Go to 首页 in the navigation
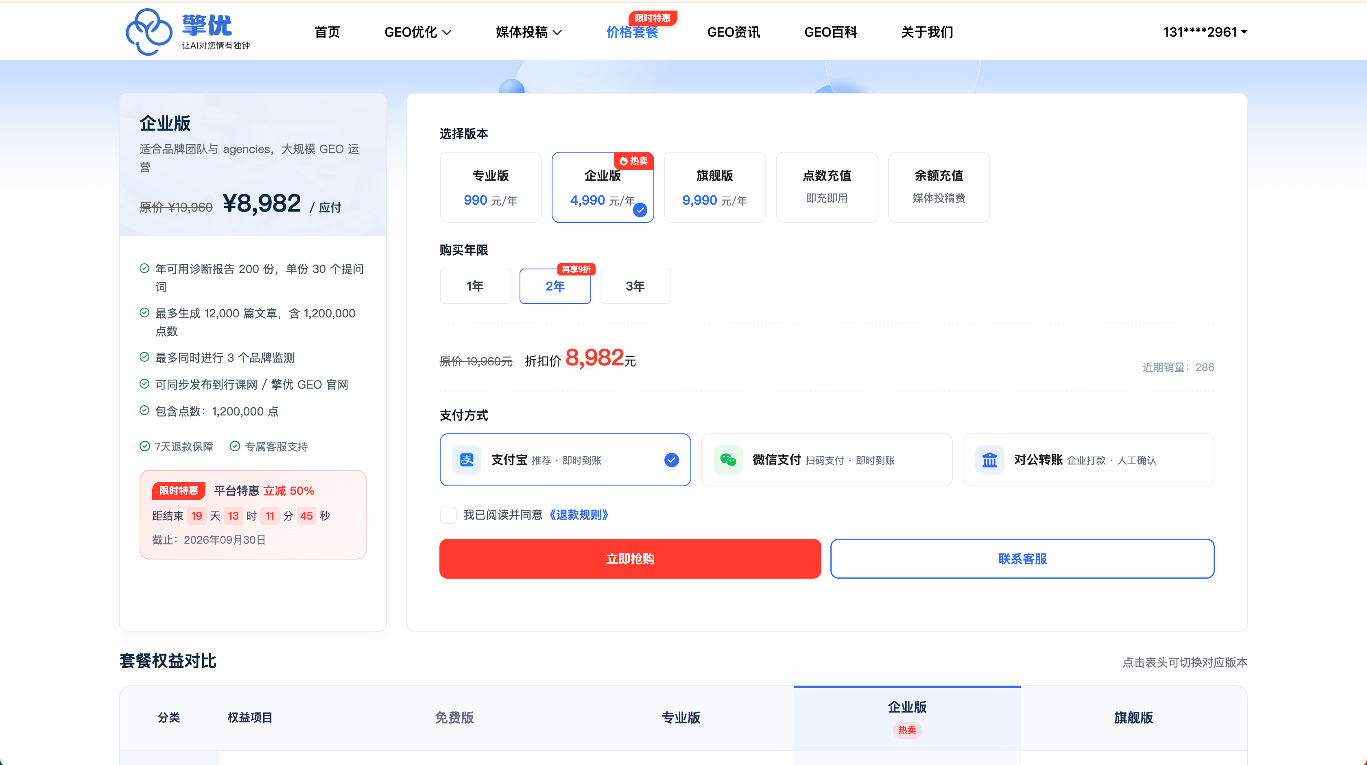Viewport: 1367px width, 765px height. point(327,33)
